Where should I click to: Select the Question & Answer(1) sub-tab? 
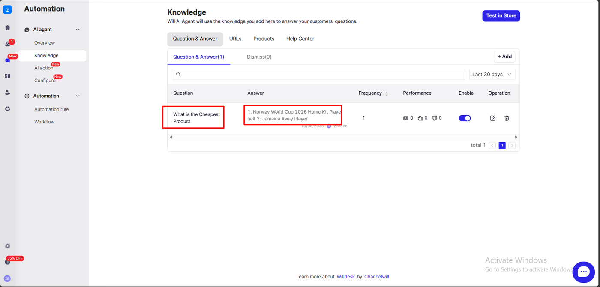[198, 57]
